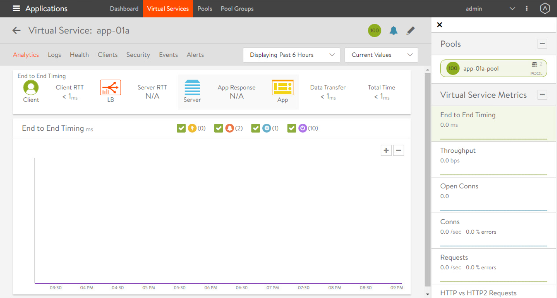Click the green 100 health score badge in the header
Screen dimensions: 557x298
click(x=374, y=30)
